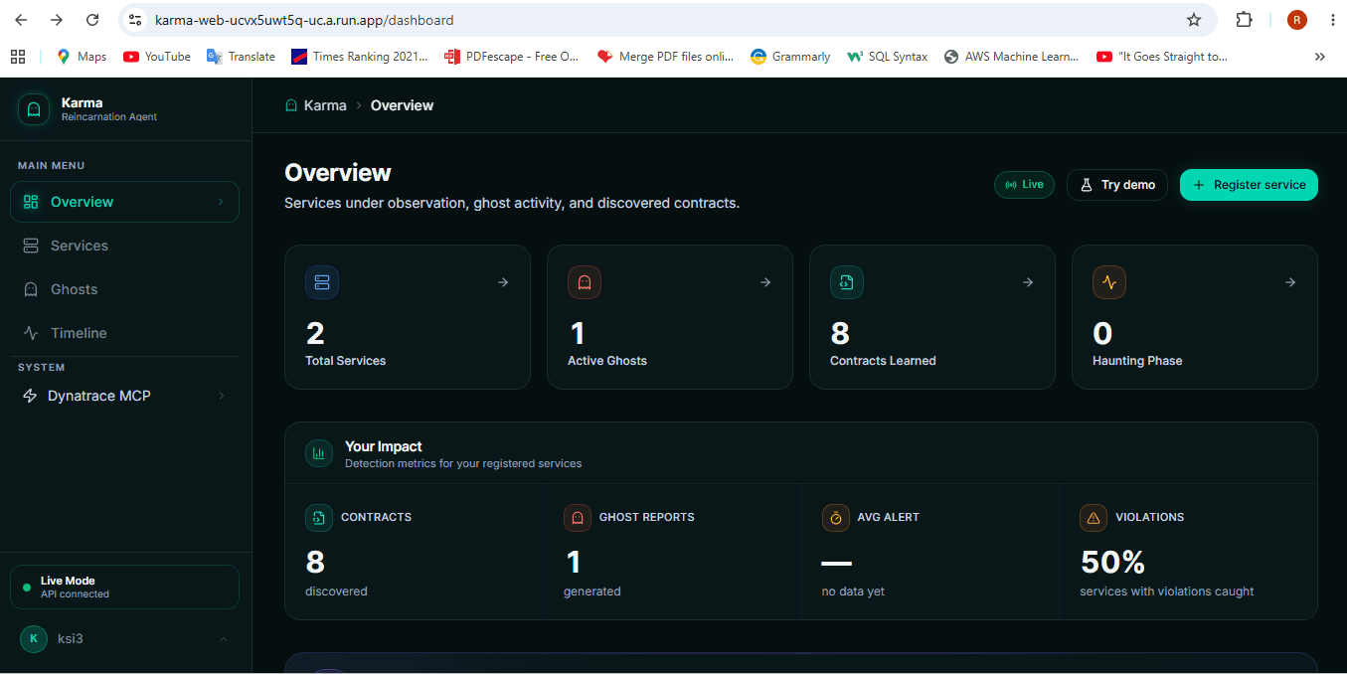Screen dimensions: 1347x674
Task: Open Overview in the main menu
Action: click(x=124, y=202)
